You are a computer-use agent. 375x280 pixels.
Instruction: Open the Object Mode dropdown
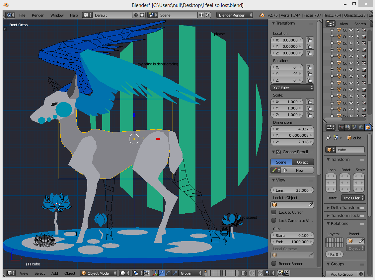[x=99, y=273]
